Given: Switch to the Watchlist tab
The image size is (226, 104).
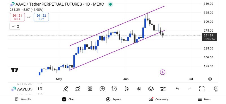Looking at the screenshot, I should 23,99.
